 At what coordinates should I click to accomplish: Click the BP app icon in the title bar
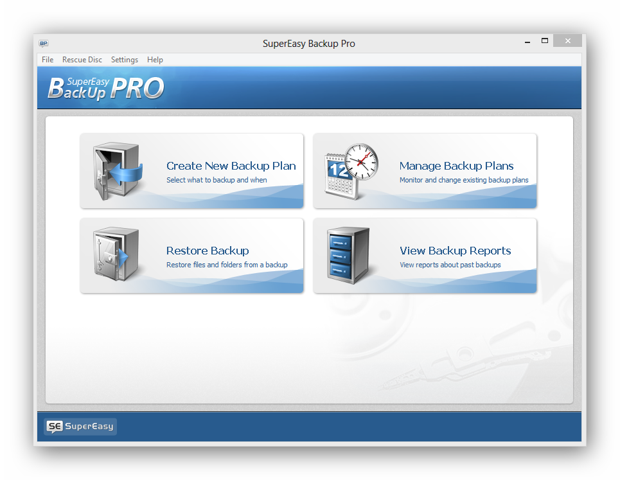click(44, 43)
